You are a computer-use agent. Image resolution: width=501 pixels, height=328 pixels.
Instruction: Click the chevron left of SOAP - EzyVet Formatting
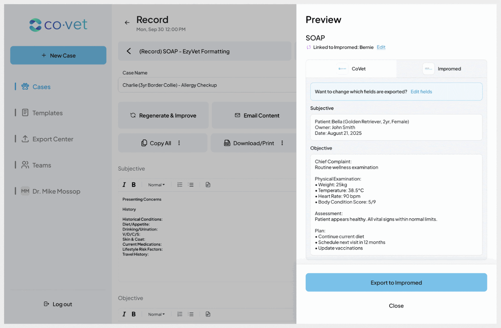[129, 51]
